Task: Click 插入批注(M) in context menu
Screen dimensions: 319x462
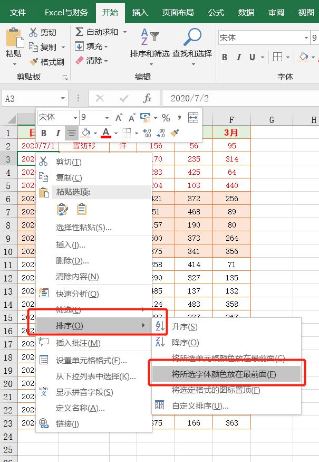Action: coord(93,343)
